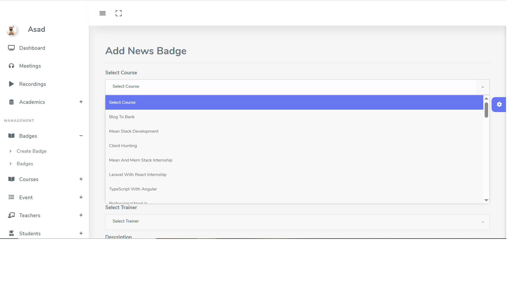Go to Meetings menu item

30,66
